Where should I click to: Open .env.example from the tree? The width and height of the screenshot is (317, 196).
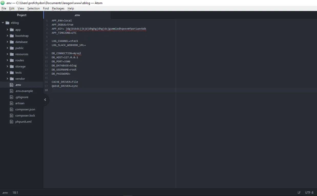pos(24,91)
